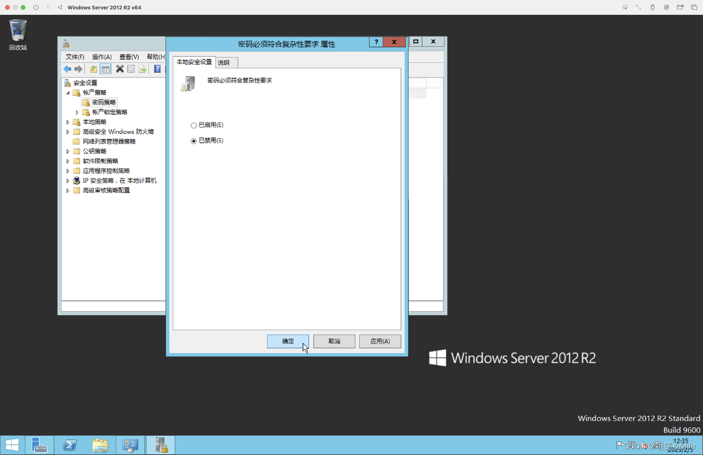Open the 查看(V) menu
703x455 pixels.
[x=129, y=57]
